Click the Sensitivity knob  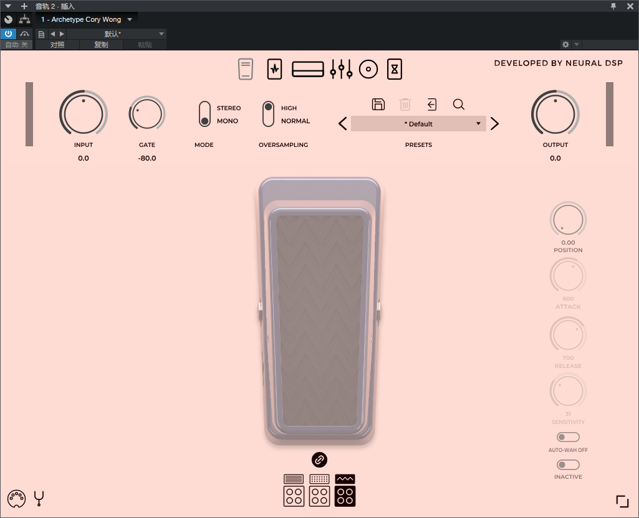[x=568, y=391]
